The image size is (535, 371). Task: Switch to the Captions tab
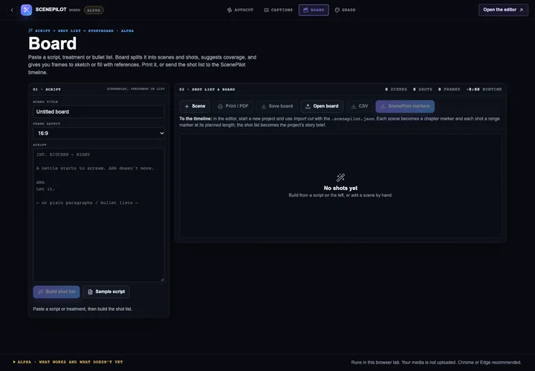click(278, 10)
